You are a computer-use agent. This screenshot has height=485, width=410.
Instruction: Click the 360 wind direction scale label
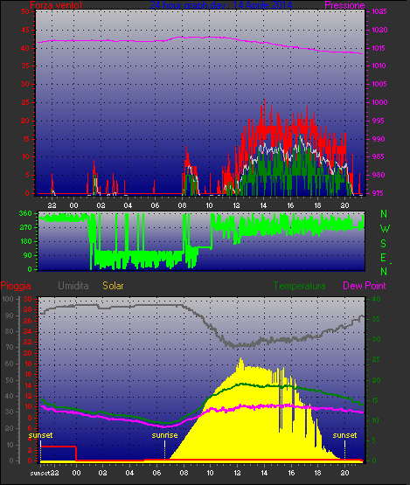click(25, 213)
